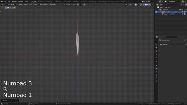187x105 pixels.
Task: Toggle render camera for BezierCurve
Action: [185, 12]
